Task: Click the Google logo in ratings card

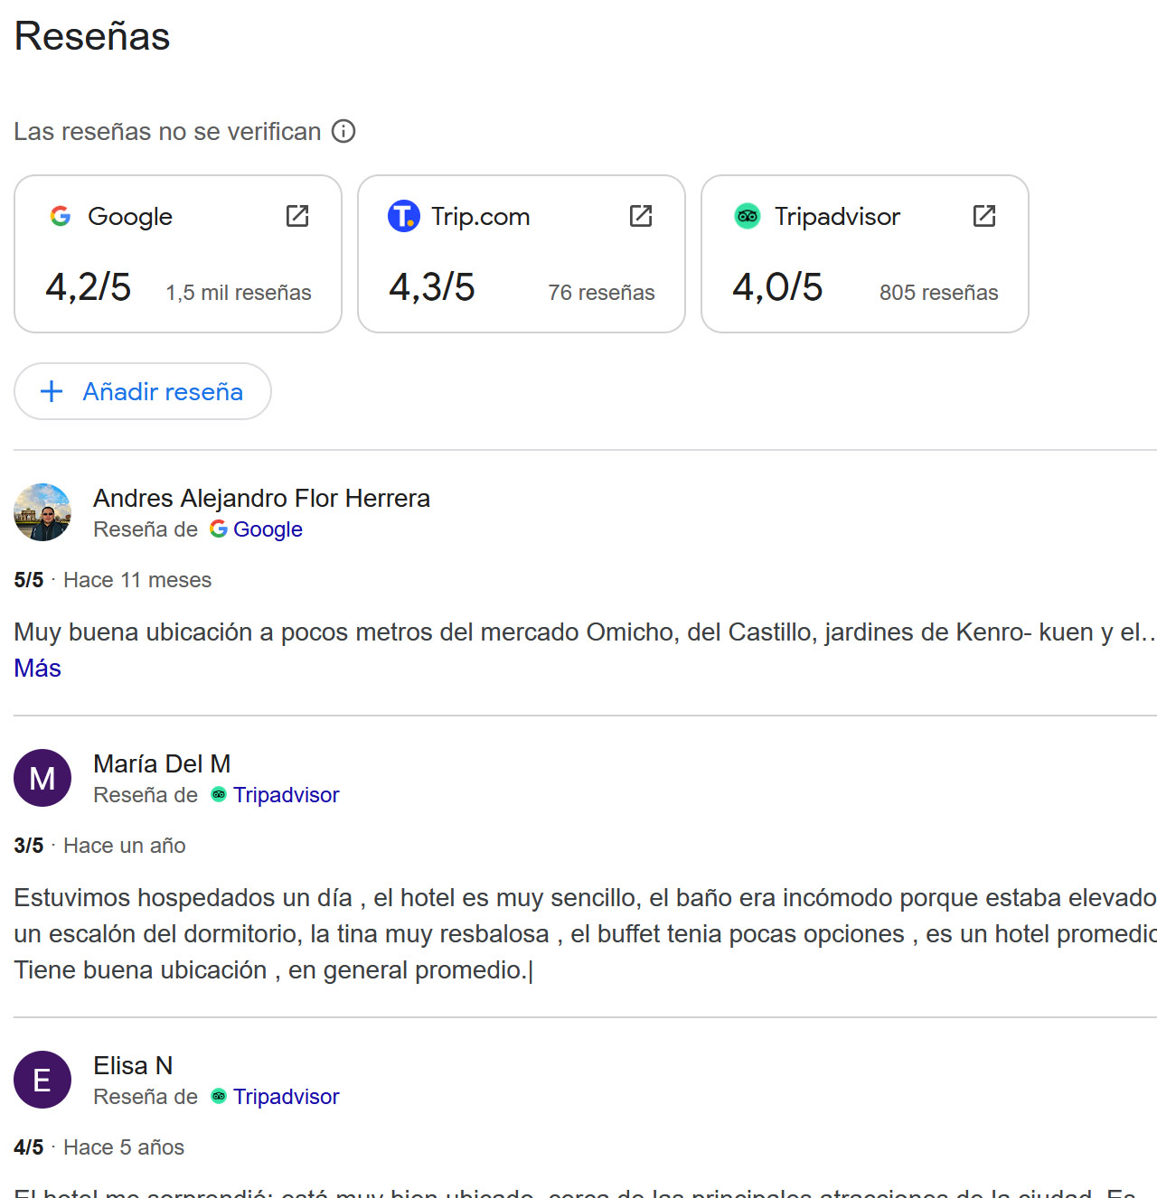Action: 61,217
